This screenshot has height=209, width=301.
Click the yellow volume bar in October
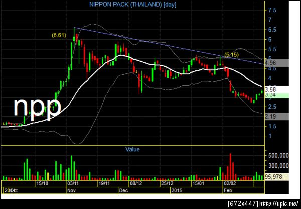pyautogui.click(x=48, y=176)
